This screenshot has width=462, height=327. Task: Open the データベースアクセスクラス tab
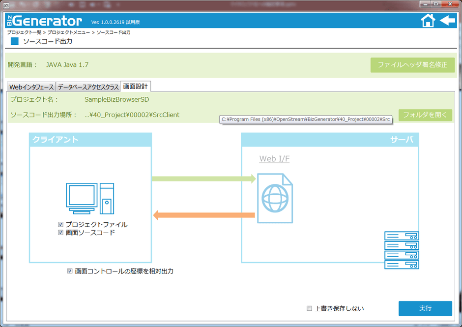(88, 87)
